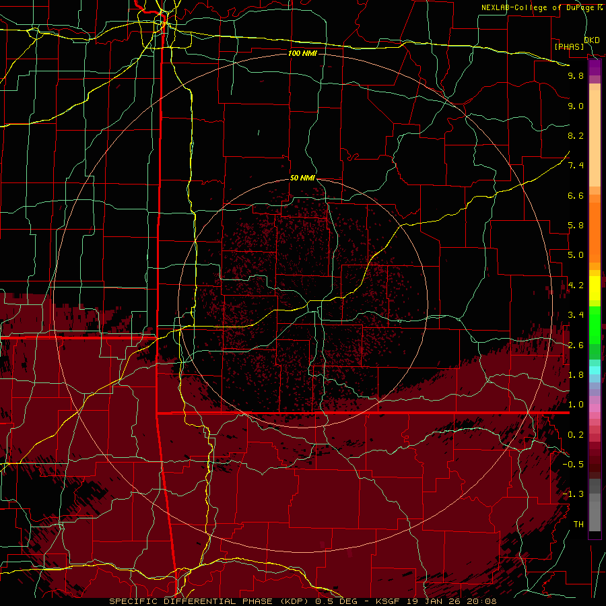Click the TH label on color scale
The height and width of the screenshot is (606, 606).
(578, 525)
